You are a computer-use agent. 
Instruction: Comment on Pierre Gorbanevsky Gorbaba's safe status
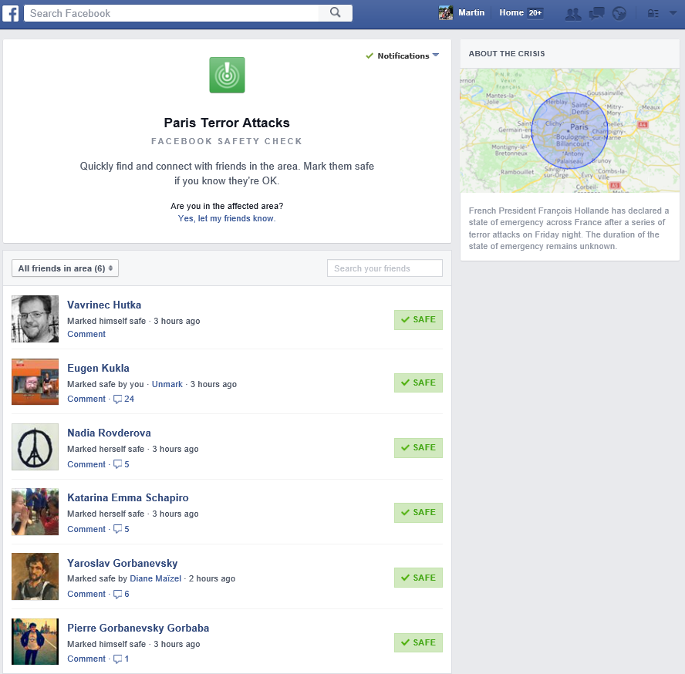(86, 659)
